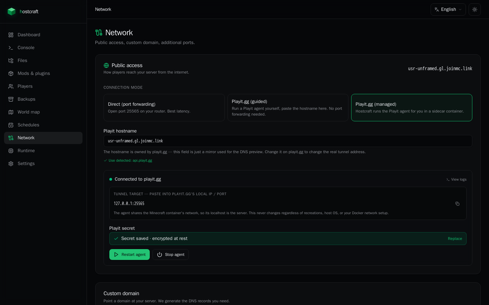The image size is (489, 305).
Task: Open Backups via its archive icon
Action: pyautogui.click(x=11, y=99)
